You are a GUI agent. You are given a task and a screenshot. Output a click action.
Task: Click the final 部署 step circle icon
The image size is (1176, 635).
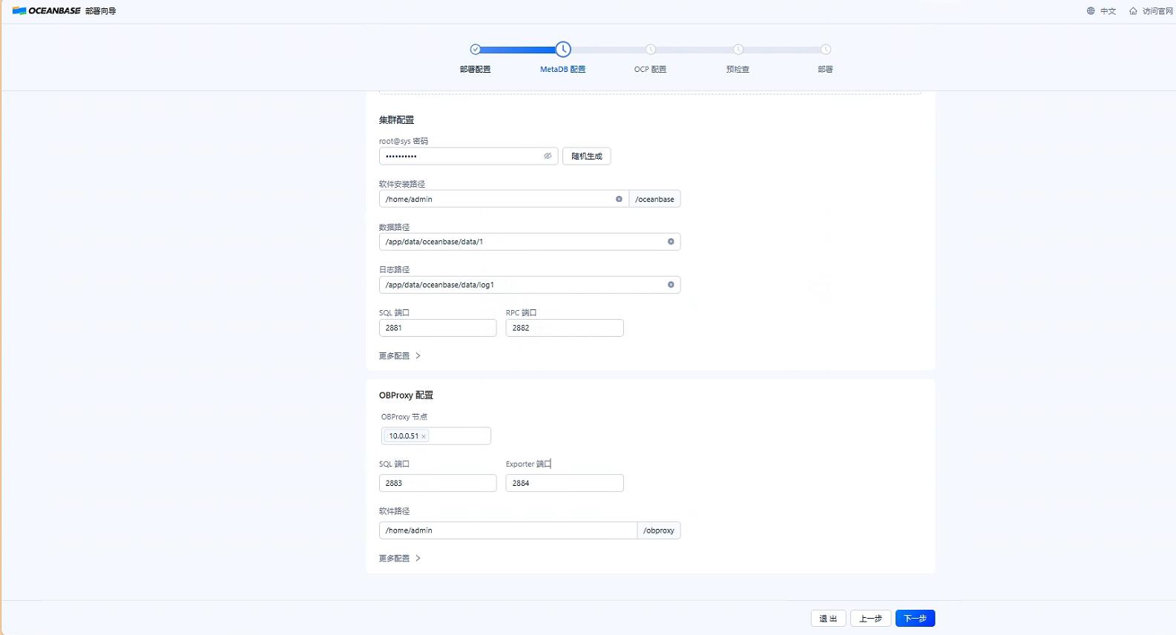(826, 50)
